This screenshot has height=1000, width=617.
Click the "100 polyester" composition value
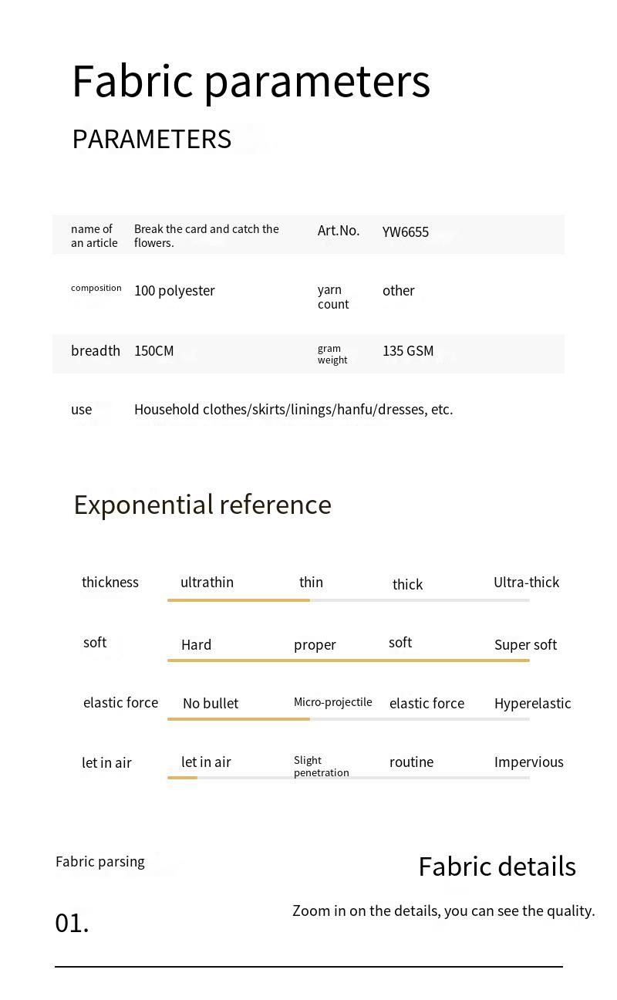[x=174, y=291]
